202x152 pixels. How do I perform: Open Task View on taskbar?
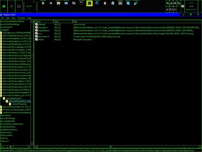(x=19, y=6)
